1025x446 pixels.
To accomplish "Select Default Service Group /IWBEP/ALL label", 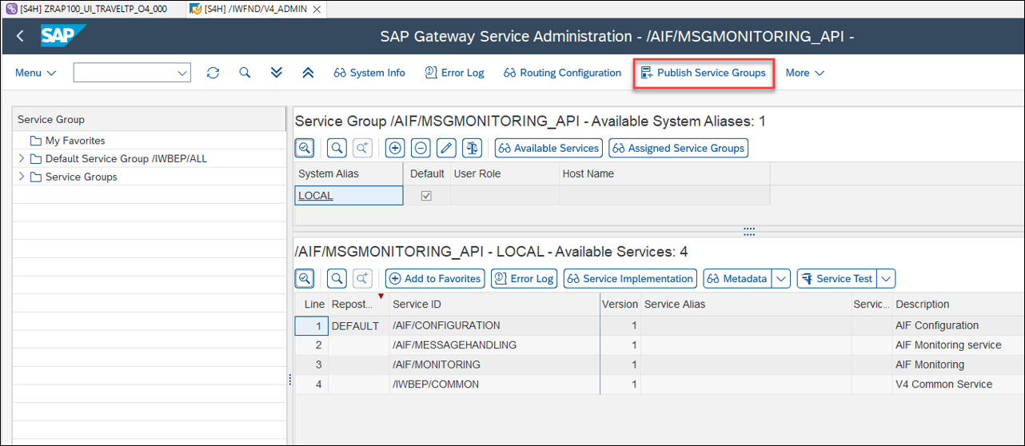I will point(126,158).
